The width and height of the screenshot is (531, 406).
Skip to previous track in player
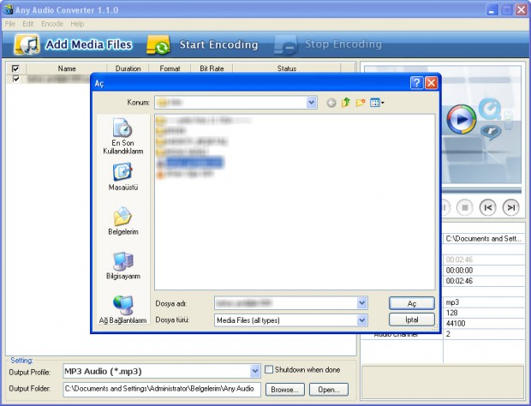tap(487, 207)
